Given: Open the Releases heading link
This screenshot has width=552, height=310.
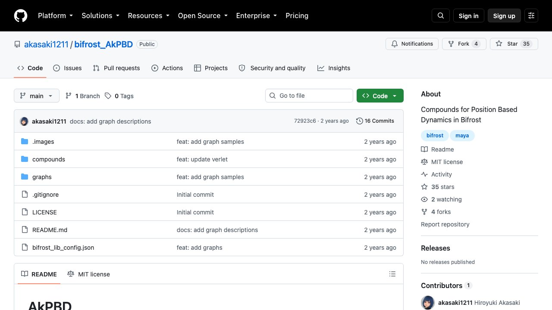Looking at the screenshot, I should click(436, 248).
